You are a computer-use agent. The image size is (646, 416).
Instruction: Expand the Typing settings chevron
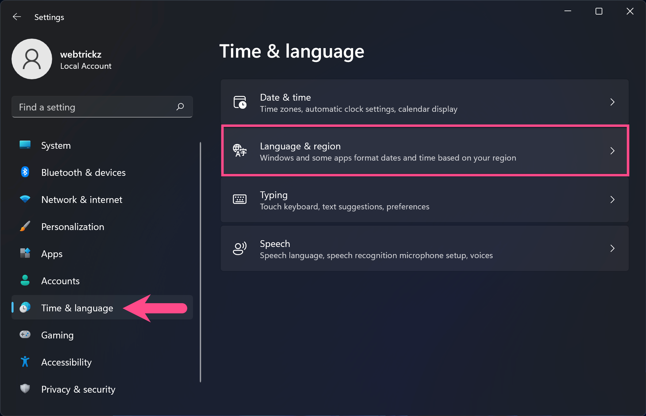click(612, 200)
